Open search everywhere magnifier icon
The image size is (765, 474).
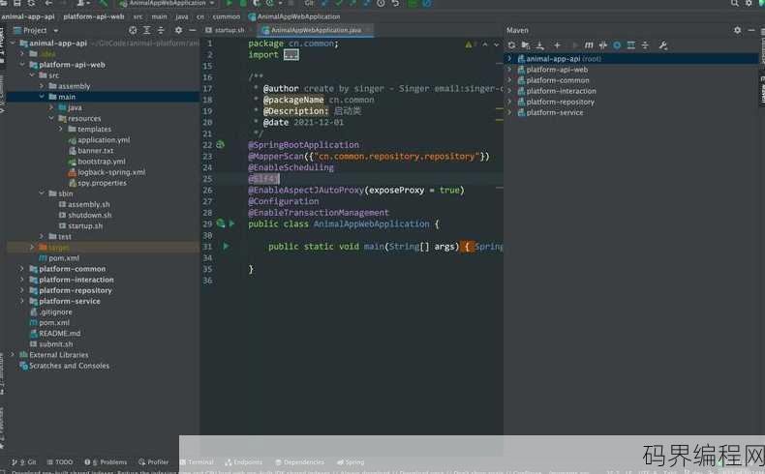click(735, 3)
